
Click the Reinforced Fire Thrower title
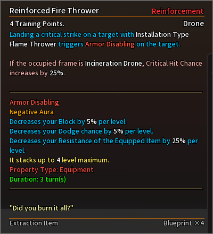coord(54,11)
